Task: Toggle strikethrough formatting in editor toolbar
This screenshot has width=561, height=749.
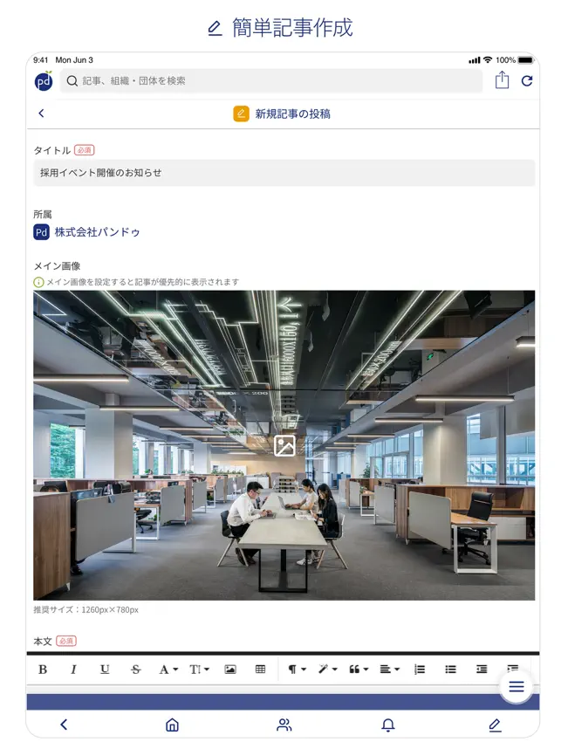Action: tap(135, 670)
